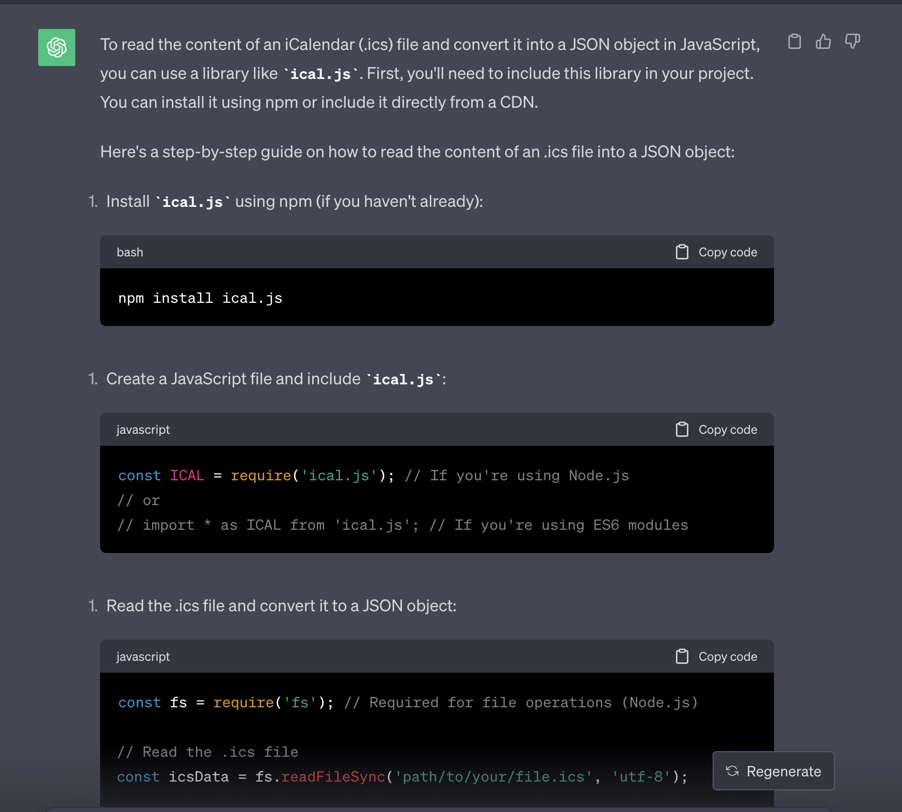Click the ChatGPT avatar logo icon
Image resolution: width=902 pixels, height=812 pixels.
point(57,47)
